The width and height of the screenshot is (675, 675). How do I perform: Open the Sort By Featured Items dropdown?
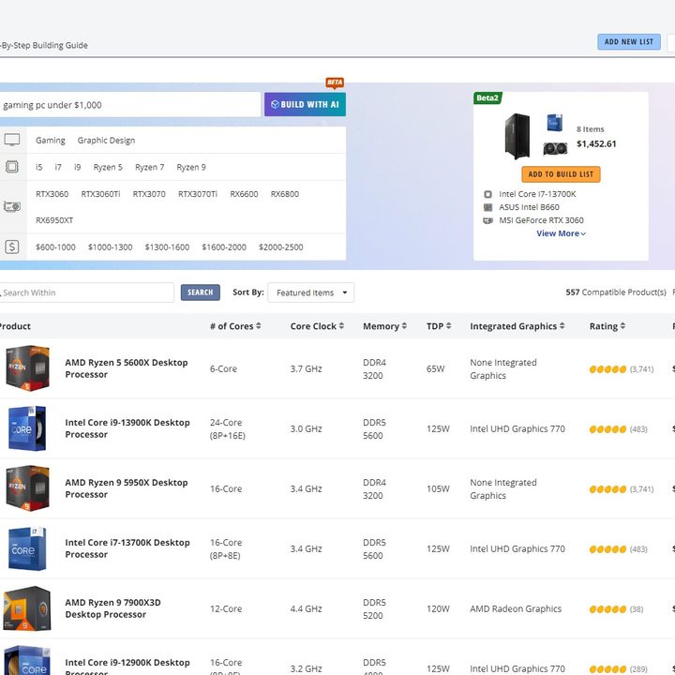click(311, 292)
